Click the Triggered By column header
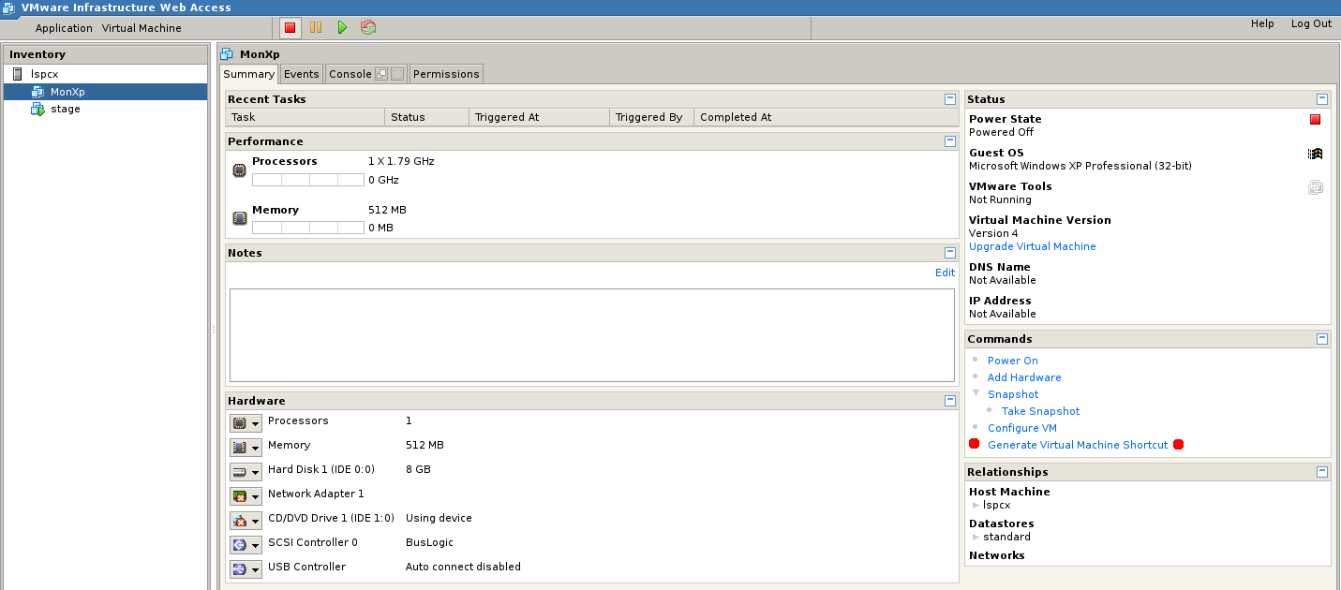Image resolution: width=1341 pixels, height=590 pixels. tap(652, 117)
